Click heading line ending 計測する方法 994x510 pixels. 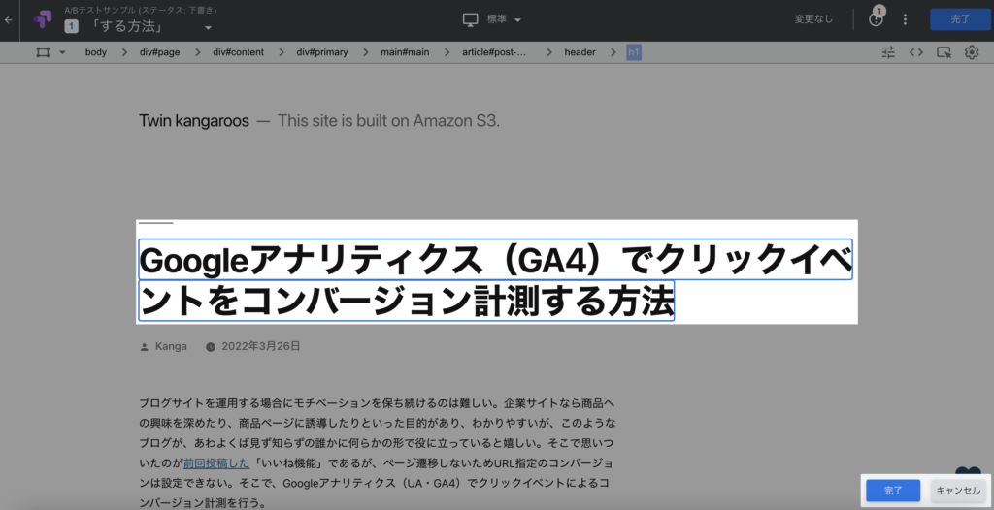tap(407, 301)
